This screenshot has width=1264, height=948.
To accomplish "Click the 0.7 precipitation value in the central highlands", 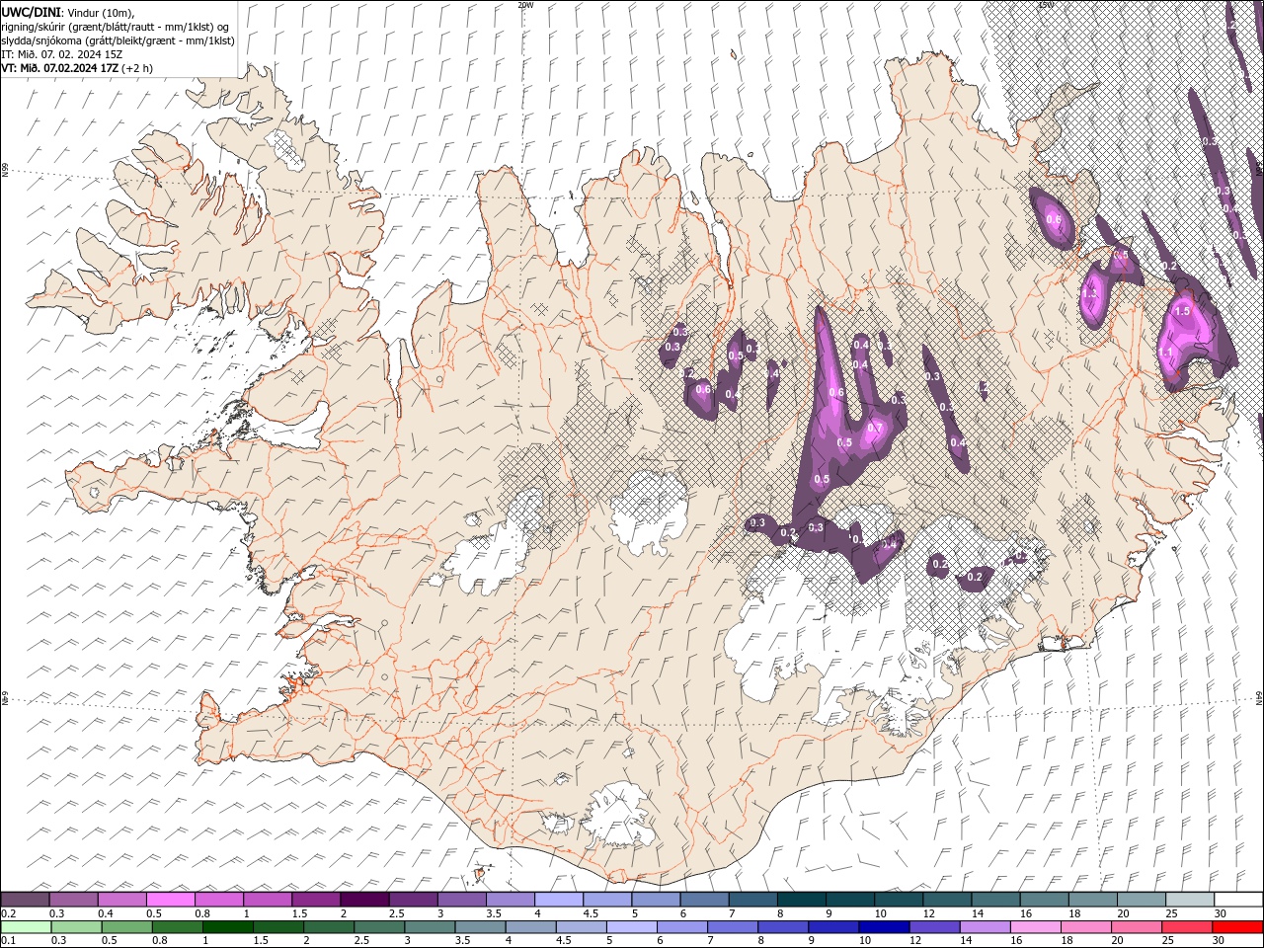I will click(874, 428).
